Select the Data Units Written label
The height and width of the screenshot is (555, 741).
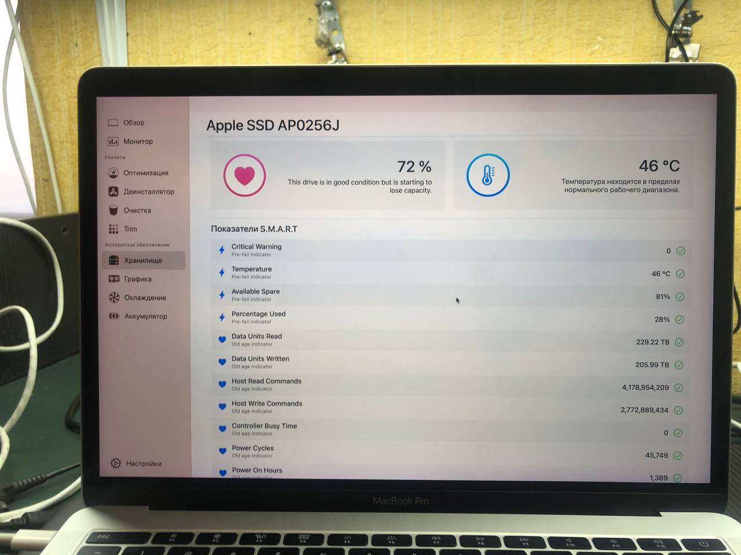point(261,358)
